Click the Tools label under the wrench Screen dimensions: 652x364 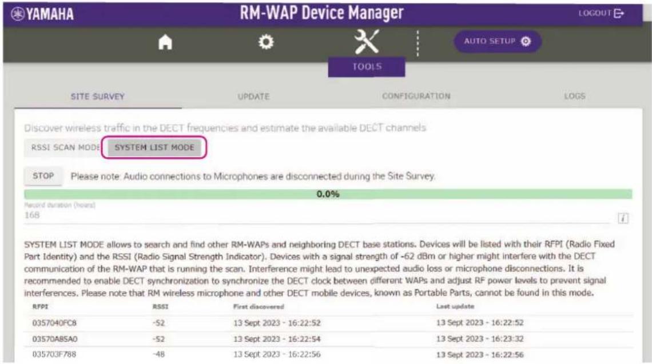point(367,66)
